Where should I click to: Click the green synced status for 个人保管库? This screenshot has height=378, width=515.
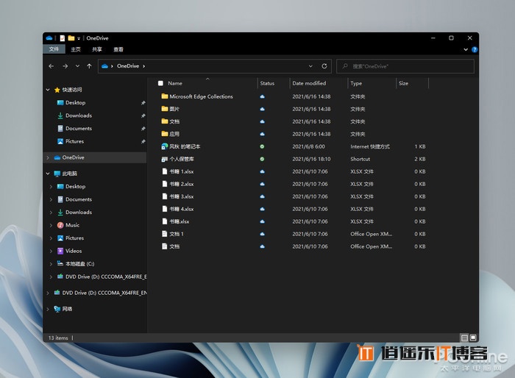point(262,159)
